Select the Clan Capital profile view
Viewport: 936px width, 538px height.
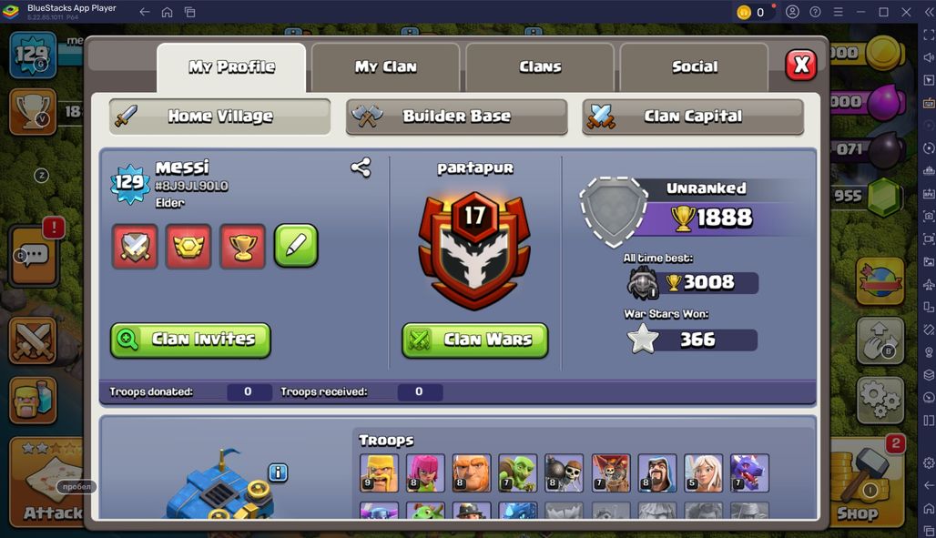click(693, 117)
